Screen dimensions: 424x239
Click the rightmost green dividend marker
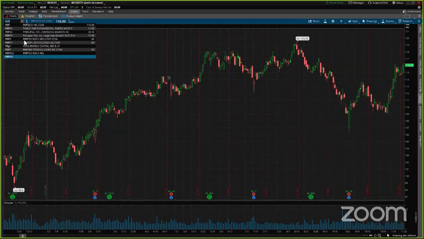[311, 197]
